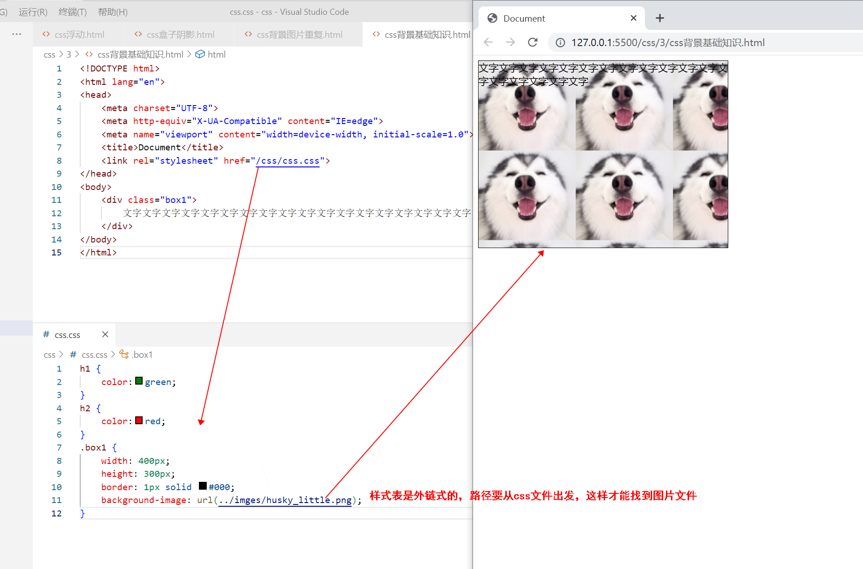This screenshot has height=569, width=863.
Task: Click the css folder in the HTML breadcrumb
Action: coord(49,54)
